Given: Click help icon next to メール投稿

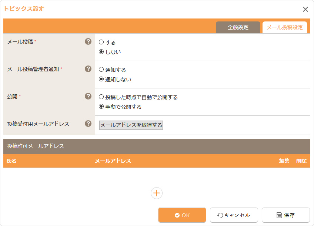Looking at the screenshot, I should (88, 41).
